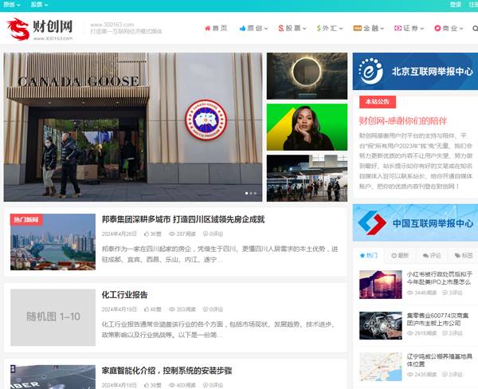Open the 股票 navigation dropdown chevron
The width and height of the screenshot is (478, 389).
(304, 29)
